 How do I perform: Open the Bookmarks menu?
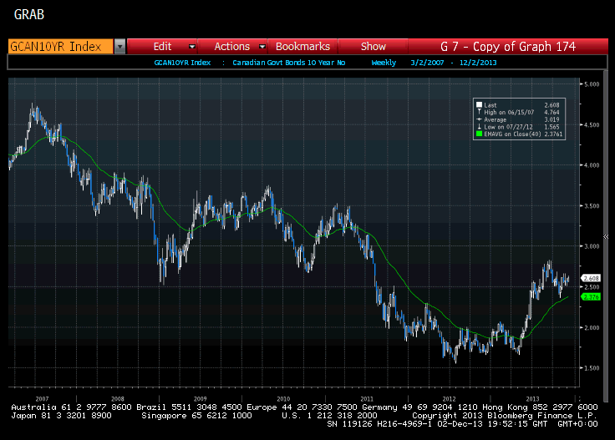302,47
